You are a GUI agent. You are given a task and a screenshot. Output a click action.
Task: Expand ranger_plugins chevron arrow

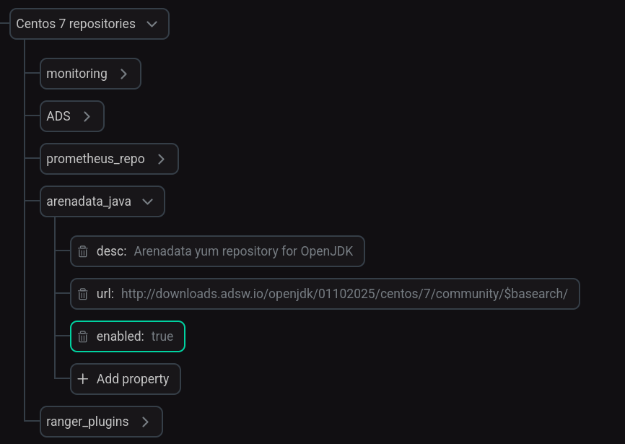(x=146, y=422)
